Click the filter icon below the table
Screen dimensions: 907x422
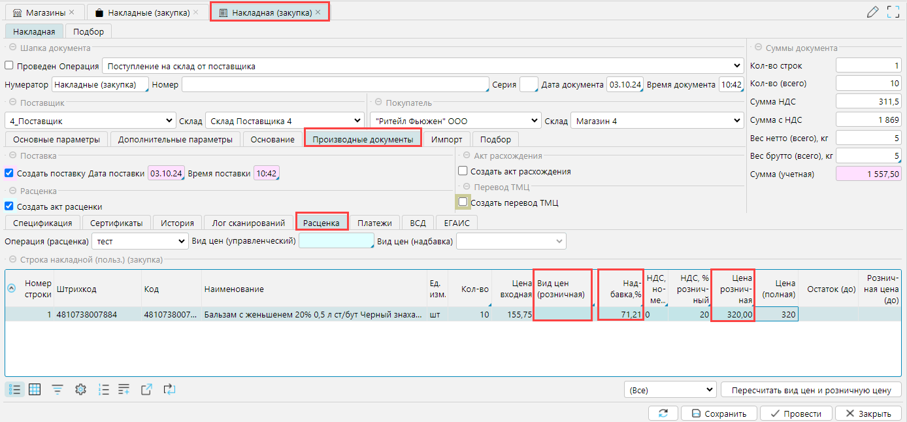[58, 389]
